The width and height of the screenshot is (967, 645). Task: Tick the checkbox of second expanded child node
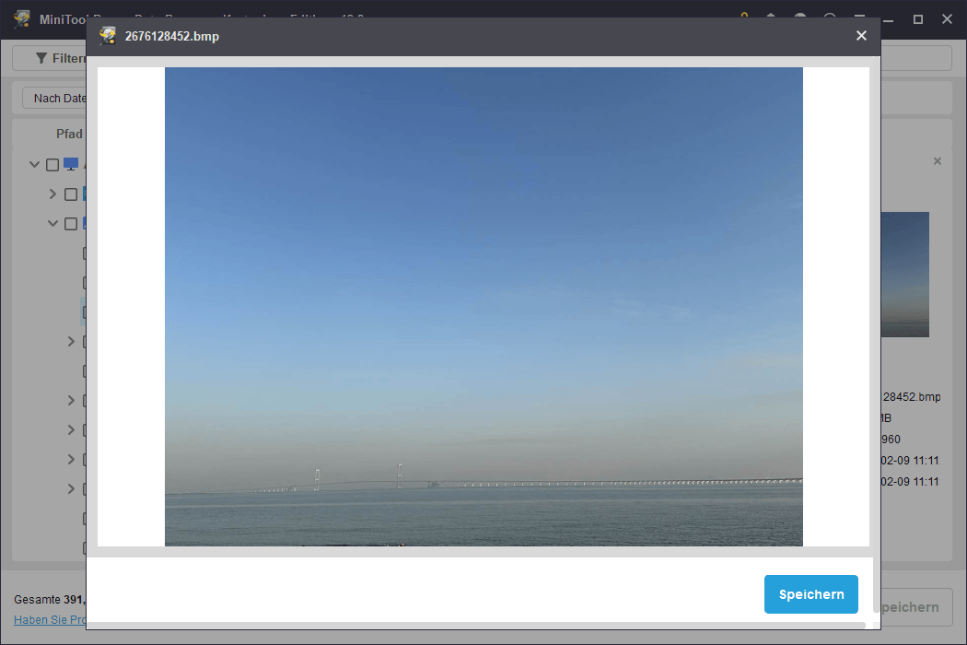pos(71,224)
